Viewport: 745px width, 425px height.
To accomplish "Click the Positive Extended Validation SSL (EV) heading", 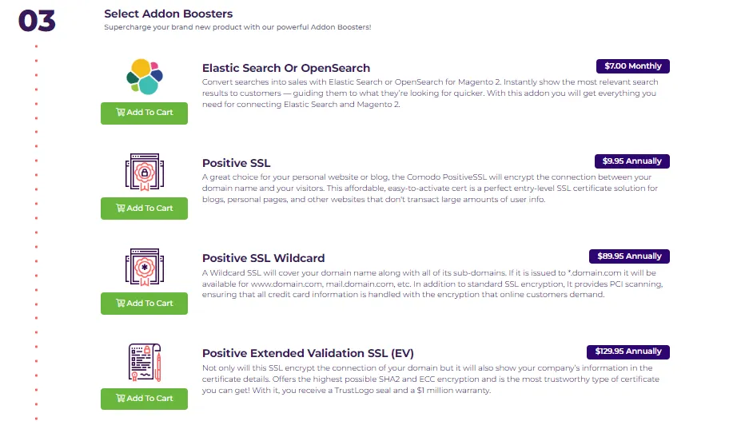I will tap(308, 353).
